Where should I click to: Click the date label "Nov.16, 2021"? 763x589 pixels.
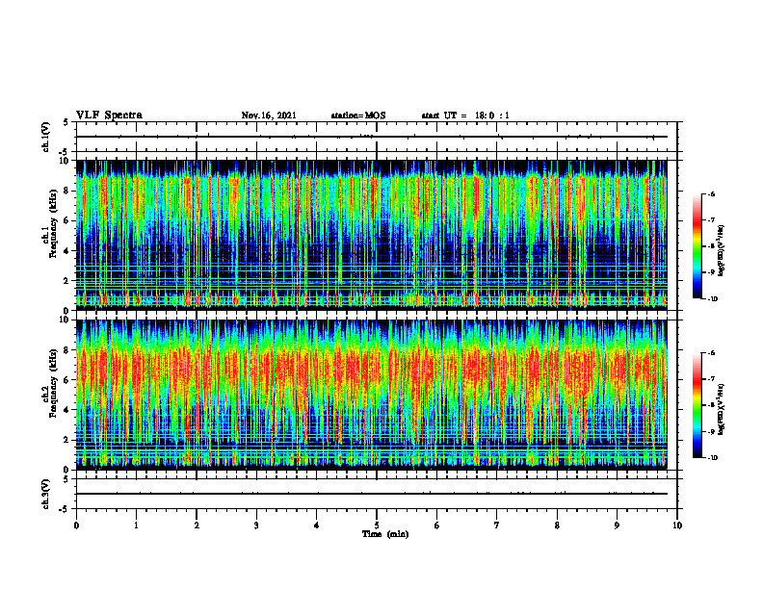(269, 115)
